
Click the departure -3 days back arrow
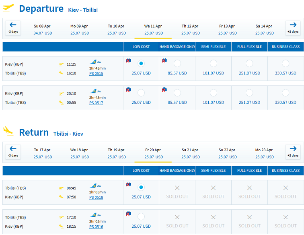[x=13, y=28]
